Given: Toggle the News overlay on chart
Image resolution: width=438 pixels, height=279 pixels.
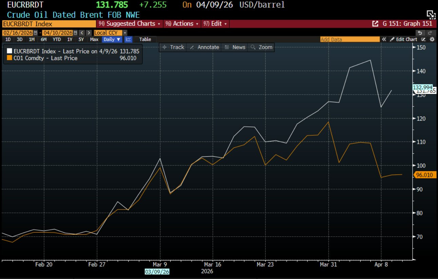Looking at the screenshot, I should pyautogui.click(x=235, y=47).
